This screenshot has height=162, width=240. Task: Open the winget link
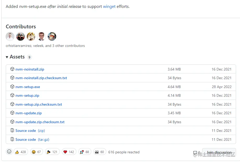(109, 6)
